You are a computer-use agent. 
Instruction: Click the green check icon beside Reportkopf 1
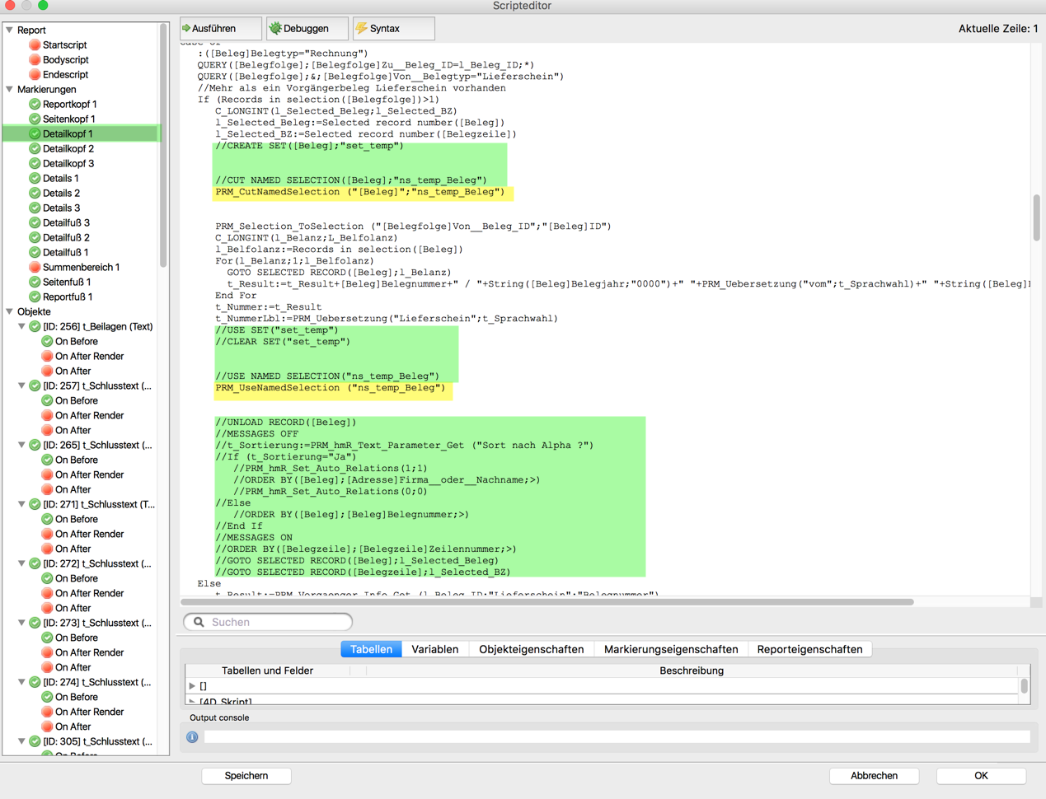click(x=35, y=105)
